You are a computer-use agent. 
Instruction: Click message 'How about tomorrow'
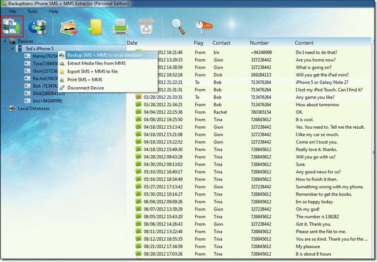pos(317,104)
